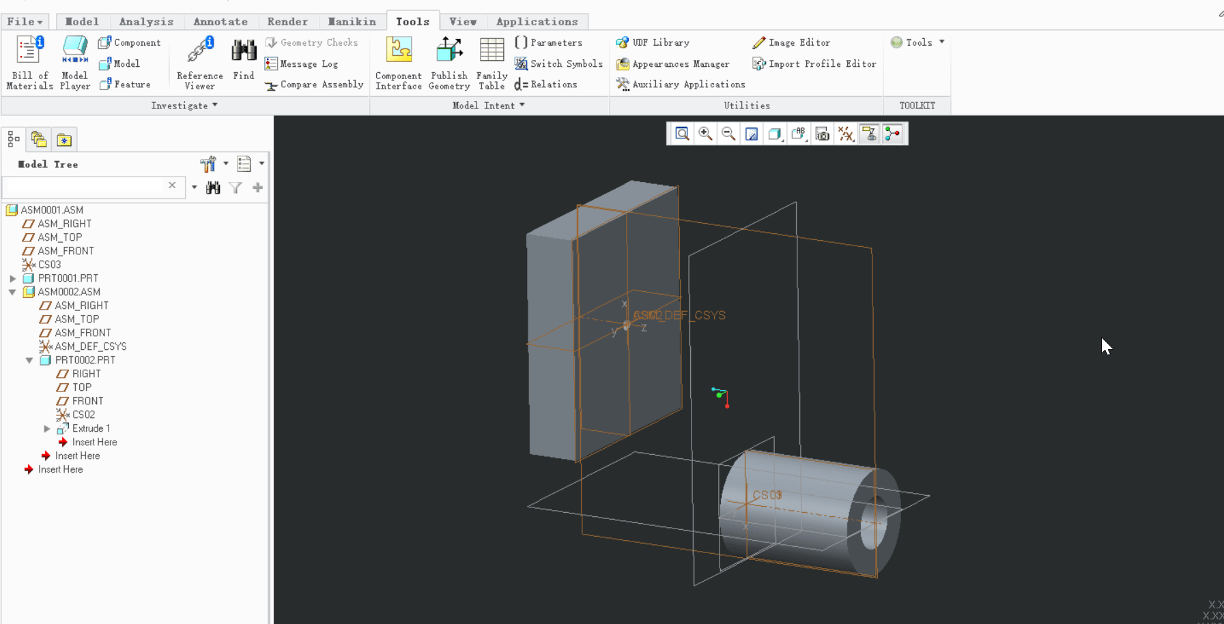This screenshot has height=624, width=1224.
Task: Open the Reference Viewer
Action: 199,63
